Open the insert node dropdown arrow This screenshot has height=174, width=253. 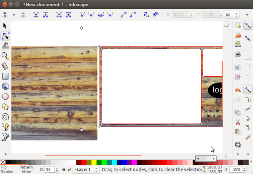13,14
